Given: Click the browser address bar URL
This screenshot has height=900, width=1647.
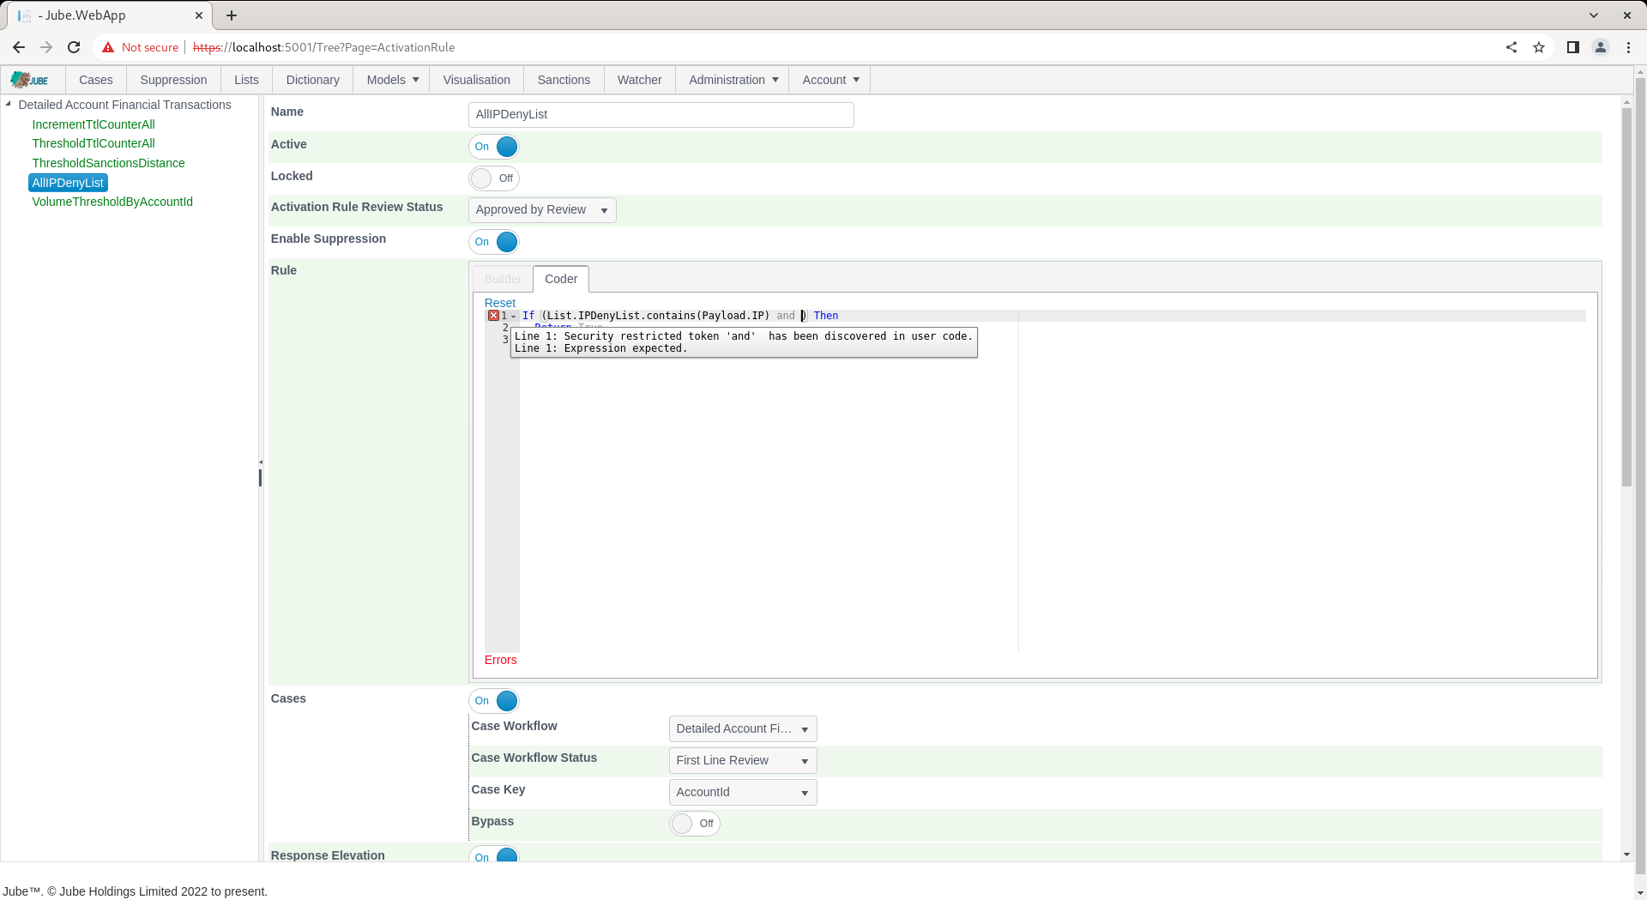Looking at the screenshot, I should [324, 47].
